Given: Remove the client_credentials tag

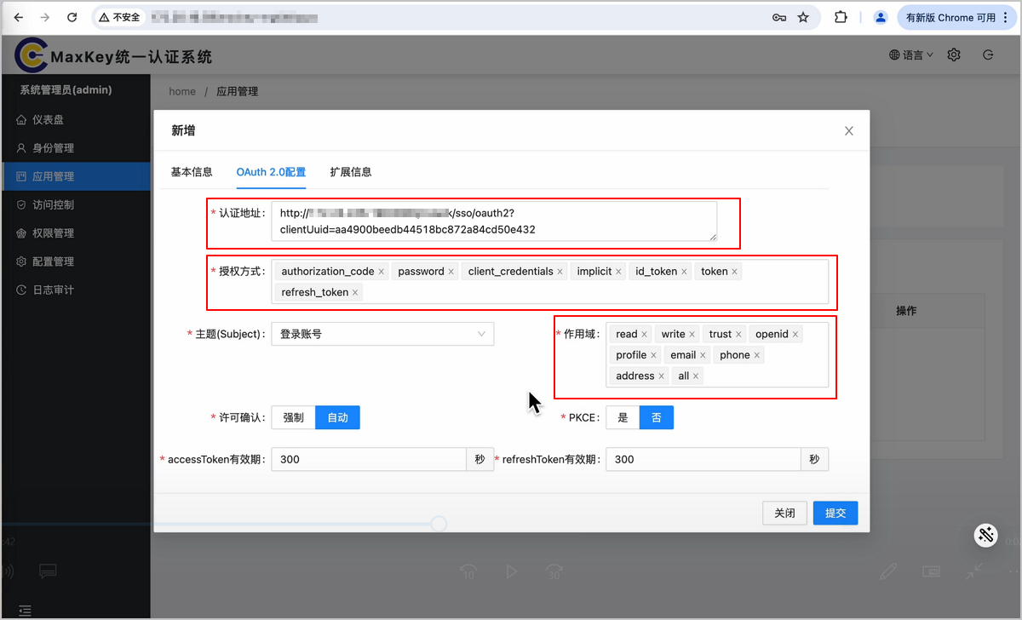Looking at the screenshot, I should 560,272.
